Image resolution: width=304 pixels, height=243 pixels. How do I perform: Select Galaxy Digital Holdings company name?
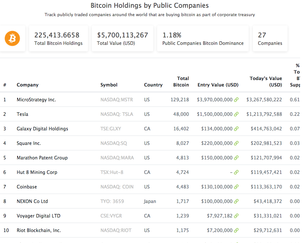click(x=42, y=129)
